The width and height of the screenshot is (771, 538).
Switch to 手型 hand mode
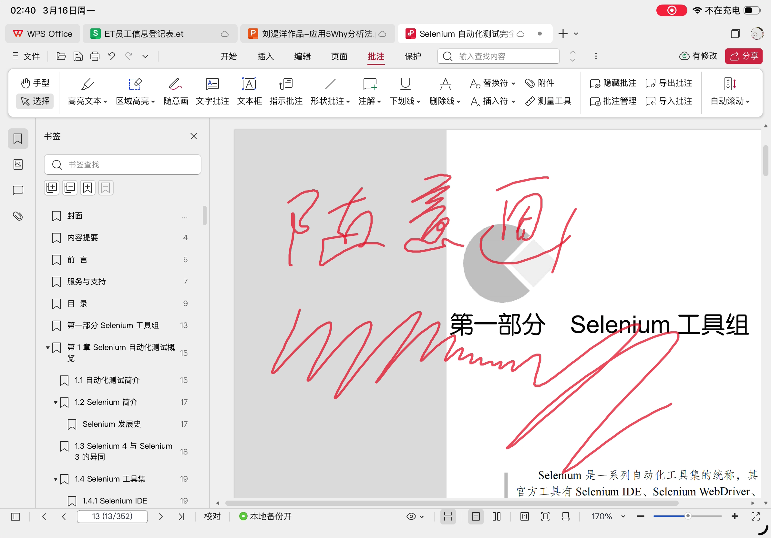point(35,83)
